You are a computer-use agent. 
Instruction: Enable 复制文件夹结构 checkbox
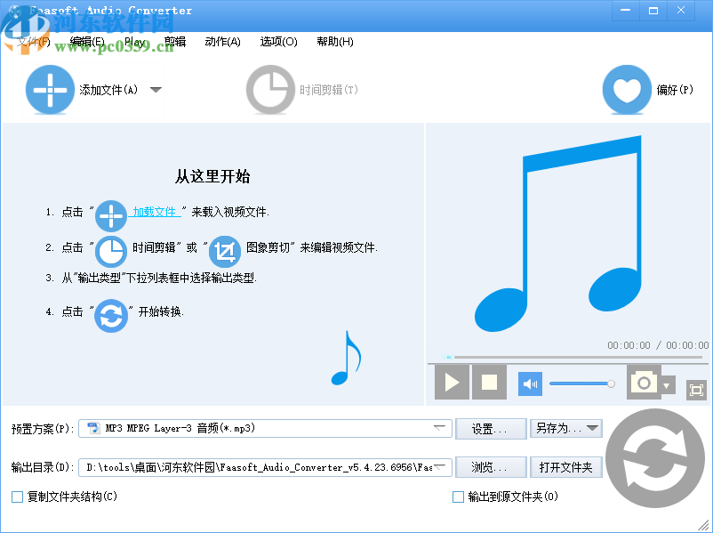(15, 497)
